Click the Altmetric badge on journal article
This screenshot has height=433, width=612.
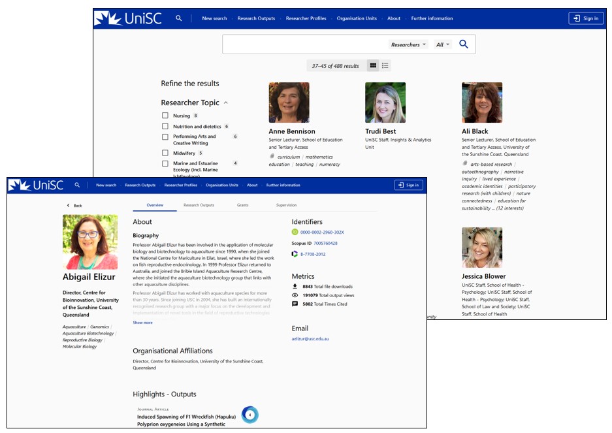pos(250,414)
